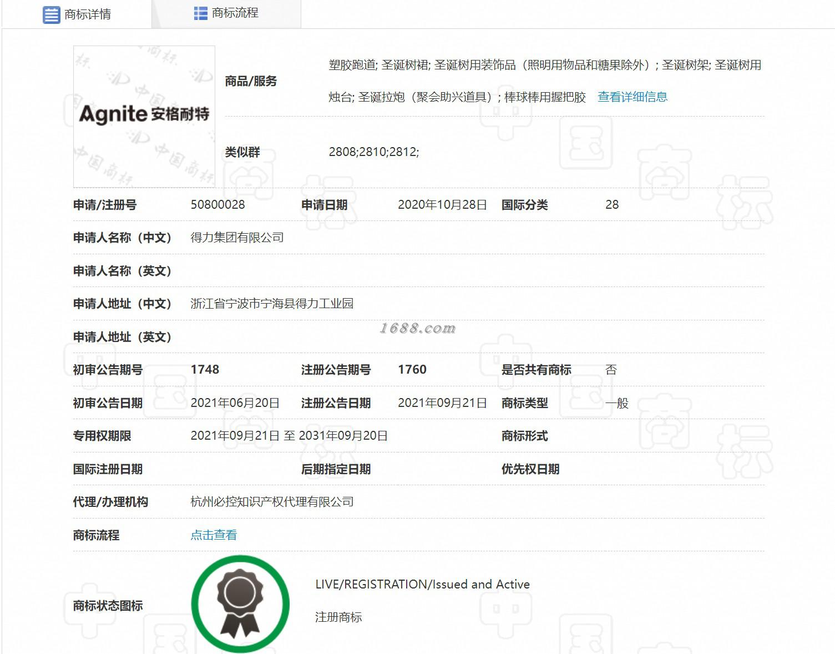Viewport: 835px width, 654px height.
Task: Click the 申请/注册号 field label
Action: pyautogui.click(x=105, y=205)
